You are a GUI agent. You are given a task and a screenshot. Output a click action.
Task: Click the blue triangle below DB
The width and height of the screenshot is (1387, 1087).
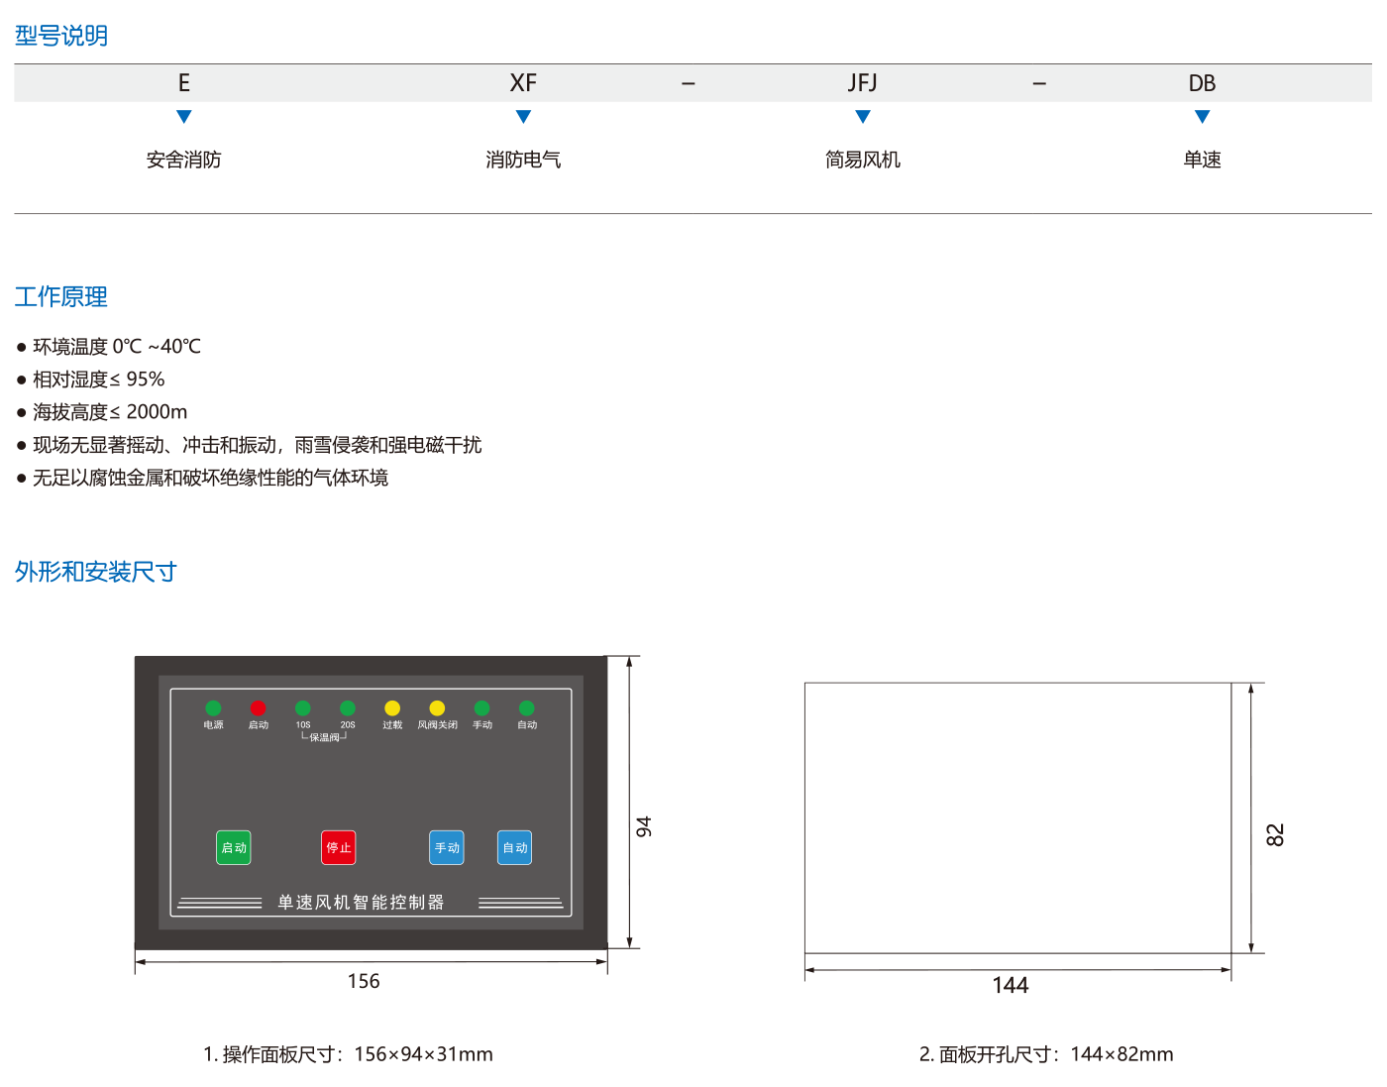pos(1202,117)
